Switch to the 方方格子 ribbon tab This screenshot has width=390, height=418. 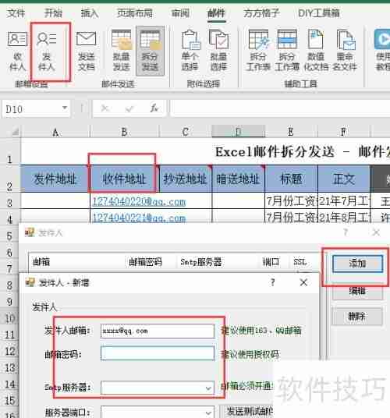pos(261,12)
